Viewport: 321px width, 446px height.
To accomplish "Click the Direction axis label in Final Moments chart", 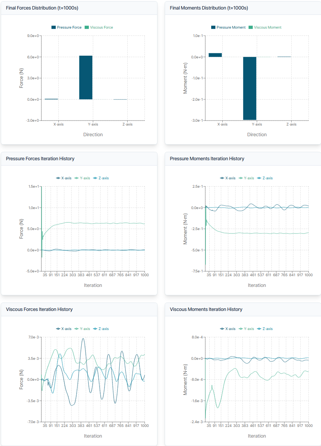I will [257, 135].
